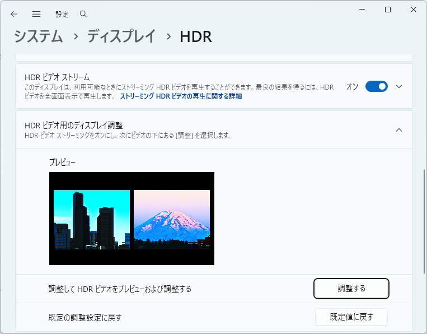Screen dimensions: 427x334
Task: Go back with the arrow icon
Action: tap(14, 14)
